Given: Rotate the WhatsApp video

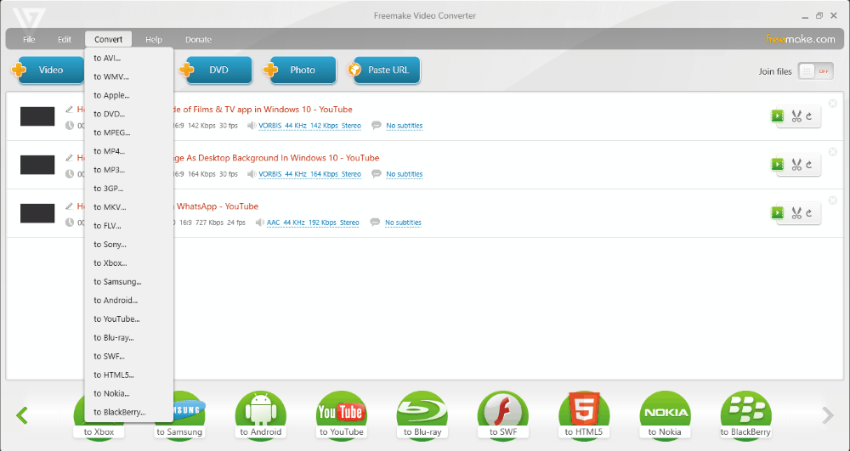Looking at the screenshot, I should [809, 213].
